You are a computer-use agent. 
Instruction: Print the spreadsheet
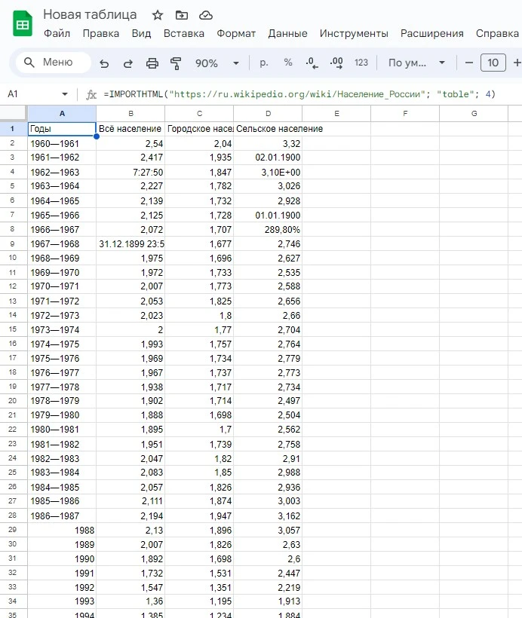point(152,63)
